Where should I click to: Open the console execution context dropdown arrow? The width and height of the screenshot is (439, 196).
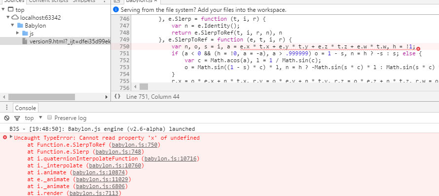click(40, 118)
